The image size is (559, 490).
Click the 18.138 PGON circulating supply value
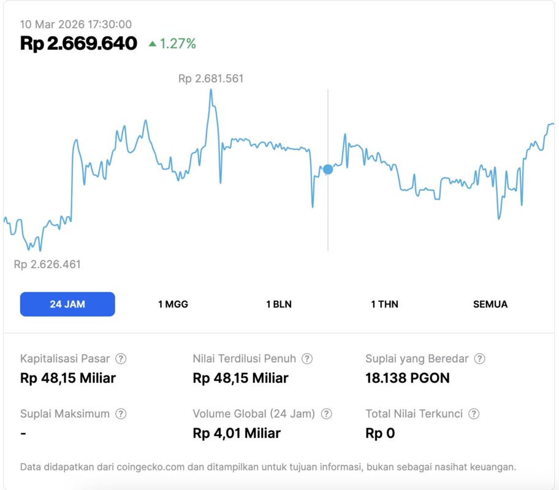click(x=408, y=378)
